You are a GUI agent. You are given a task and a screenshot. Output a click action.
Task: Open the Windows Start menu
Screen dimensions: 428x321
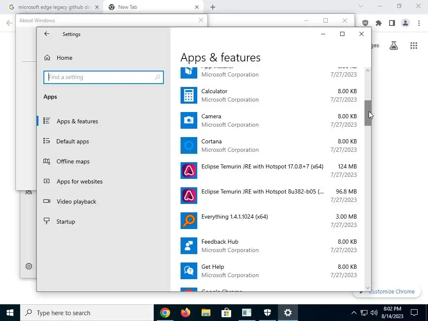pos(10,313)
